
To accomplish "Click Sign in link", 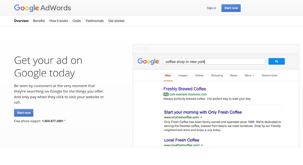I will click(x=211, y=8).
